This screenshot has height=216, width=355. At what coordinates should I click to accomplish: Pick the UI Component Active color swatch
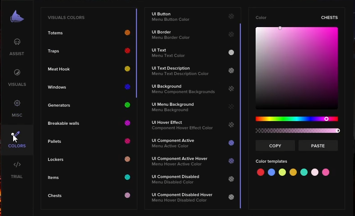[x=231, y=143]
